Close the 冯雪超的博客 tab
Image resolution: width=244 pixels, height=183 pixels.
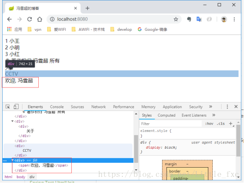[75, 8]
